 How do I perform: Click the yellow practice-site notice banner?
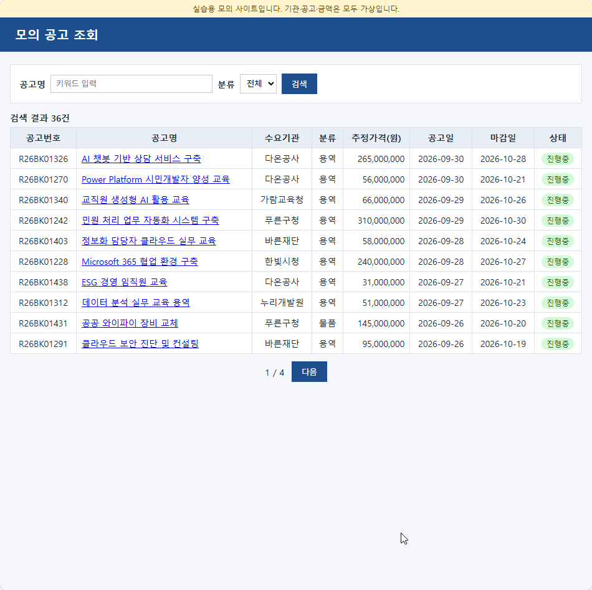click(296, 9)
